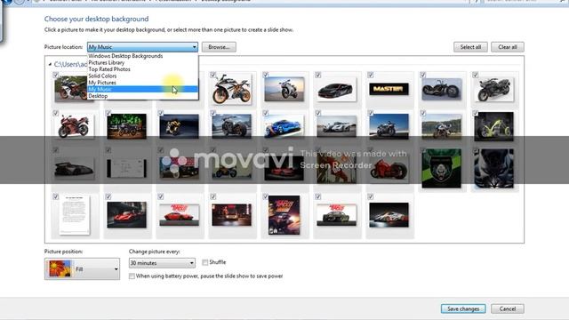Click the Clear all button

tap(508, 47)
